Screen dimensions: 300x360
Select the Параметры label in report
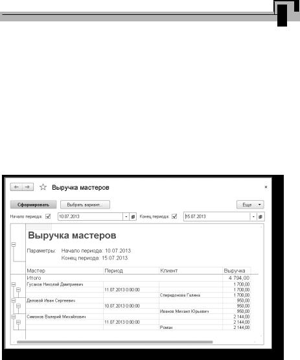[41, 251]
